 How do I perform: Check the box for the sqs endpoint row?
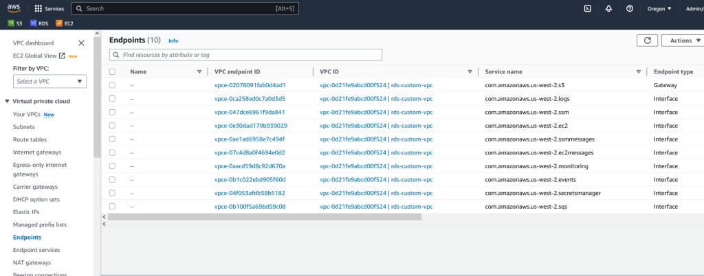[x=112, y=207]
